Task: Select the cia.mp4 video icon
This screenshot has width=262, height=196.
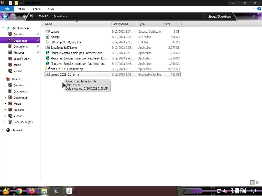Action: click(47, 37)
